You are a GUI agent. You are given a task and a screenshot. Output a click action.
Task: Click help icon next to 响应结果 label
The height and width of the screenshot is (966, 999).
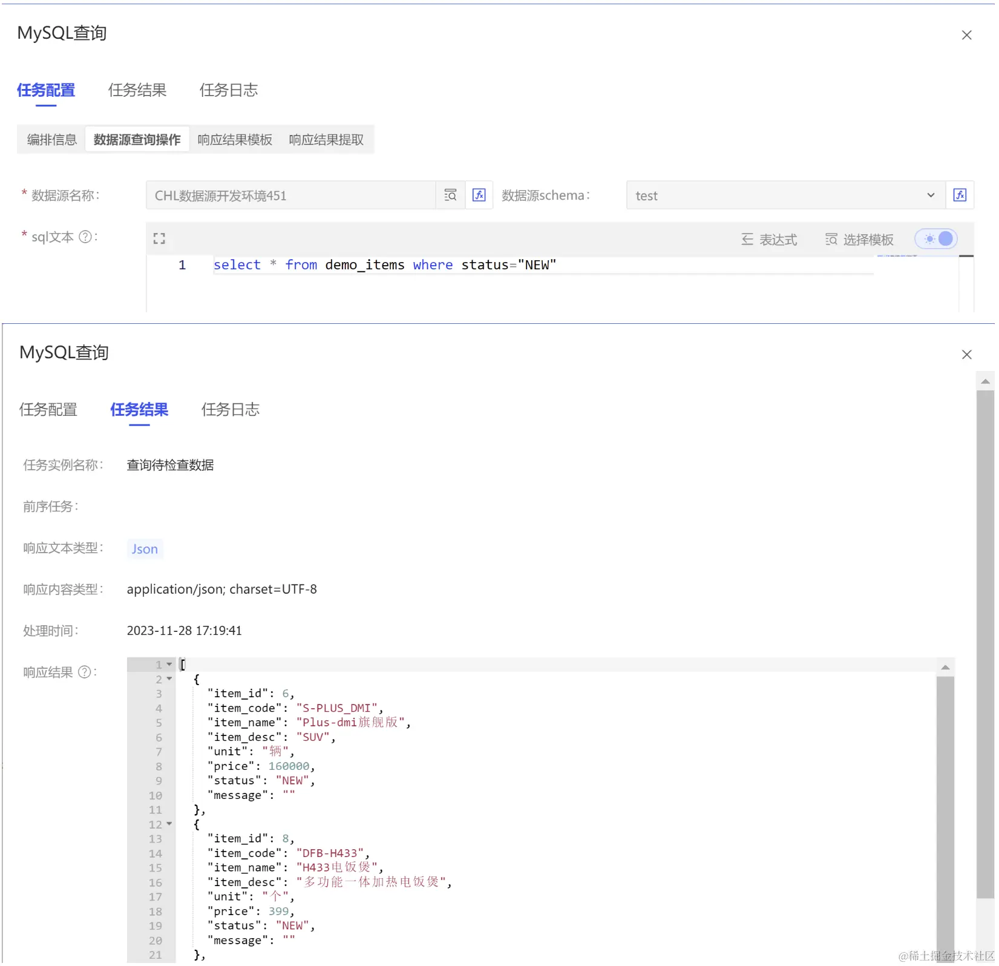(84, 672)
